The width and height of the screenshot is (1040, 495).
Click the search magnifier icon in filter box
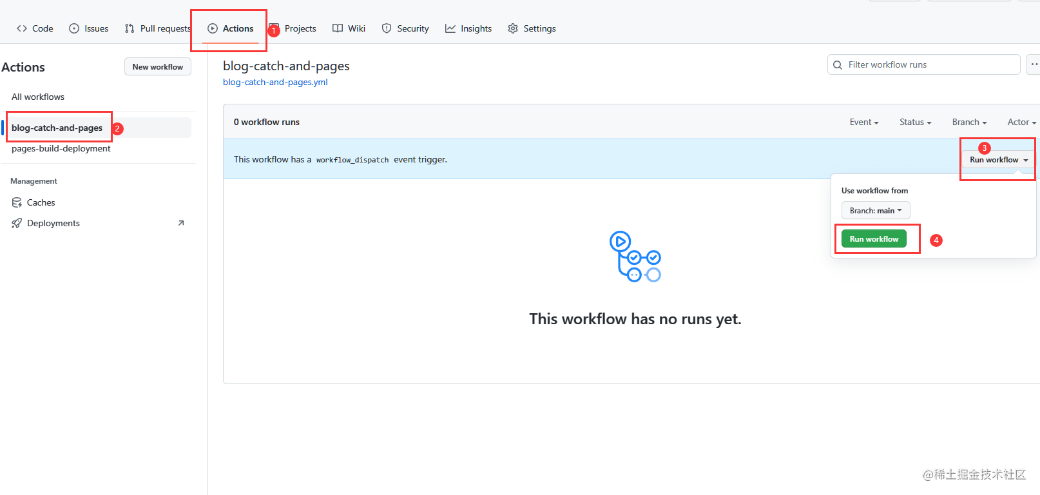(x=838, y=65)
